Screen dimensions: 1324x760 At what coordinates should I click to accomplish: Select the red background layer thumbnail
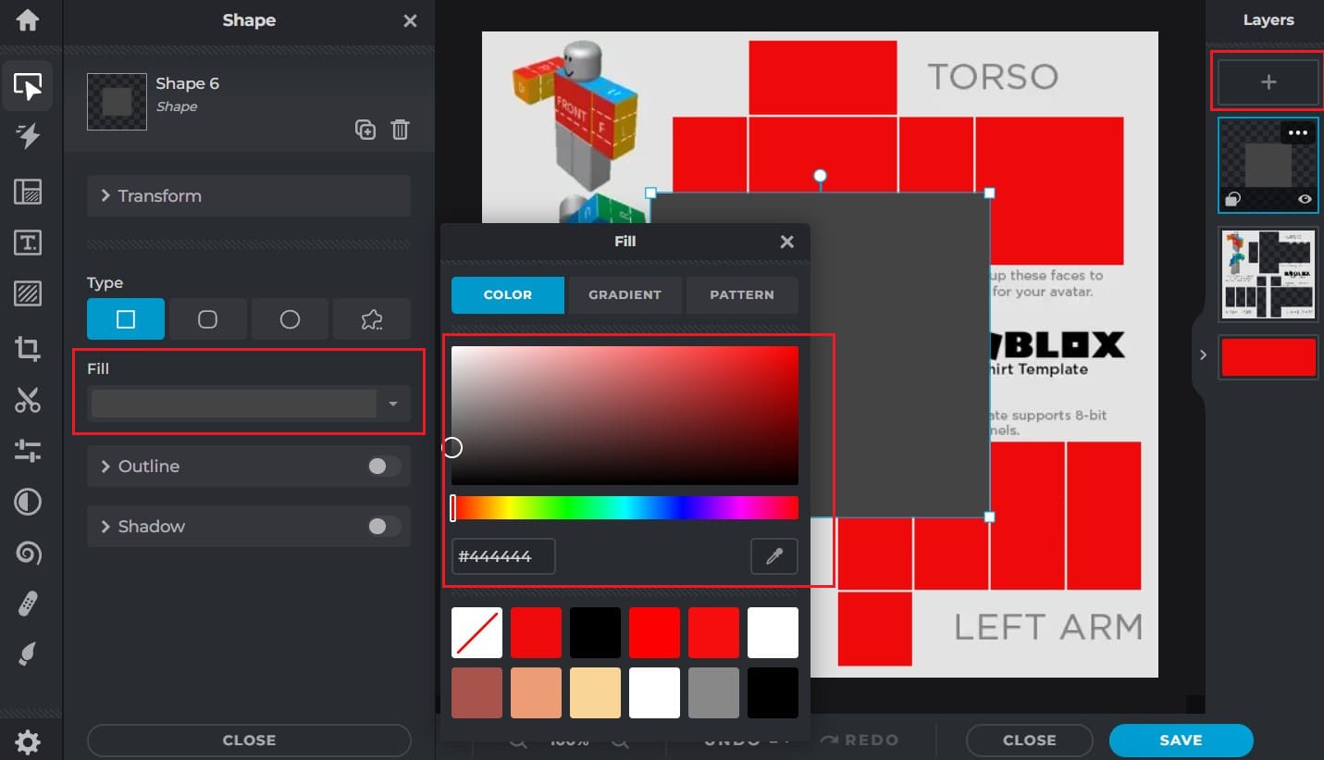click(1268, 357)
